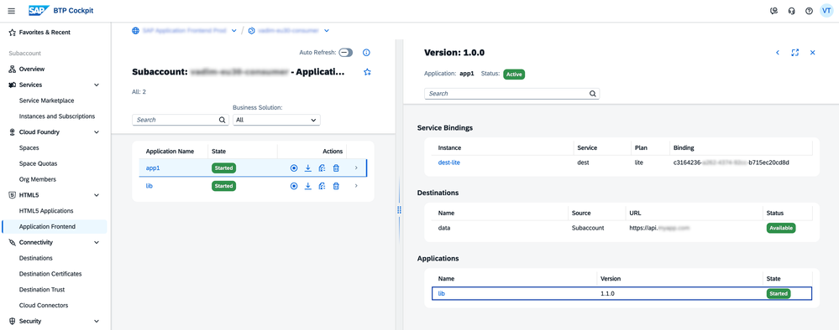Open the dest-lite instance link
The image size is (839, 330).
point(449,162)
